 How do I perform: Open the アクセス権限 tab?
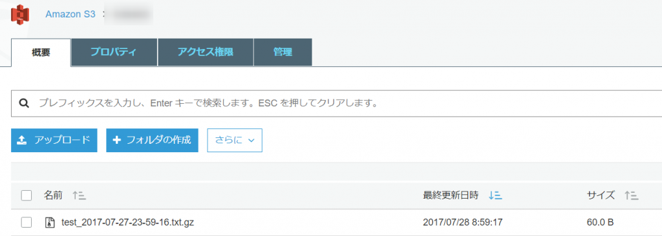click(x=206, y=52)
